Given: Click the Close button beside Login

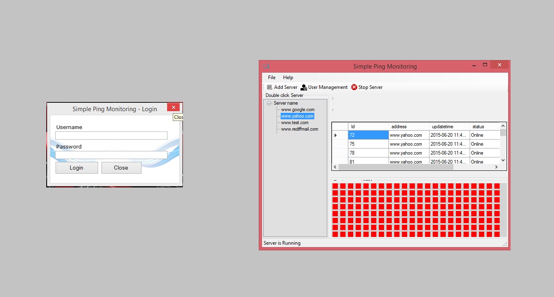Looking at the screenshot, I should click(121, 168).
